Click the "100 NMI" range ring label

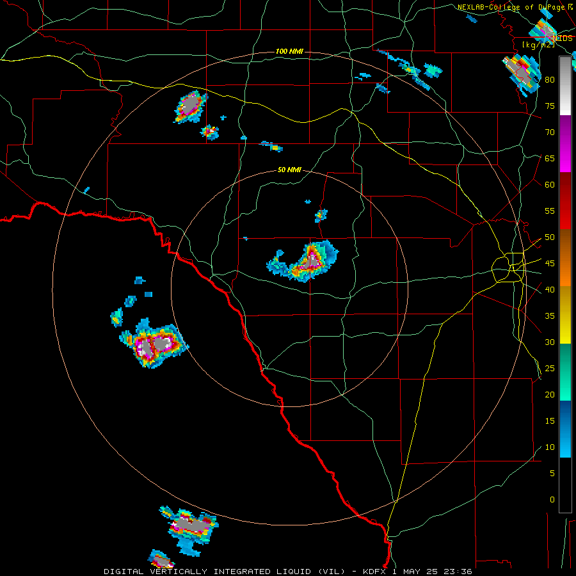coord(289,51)
